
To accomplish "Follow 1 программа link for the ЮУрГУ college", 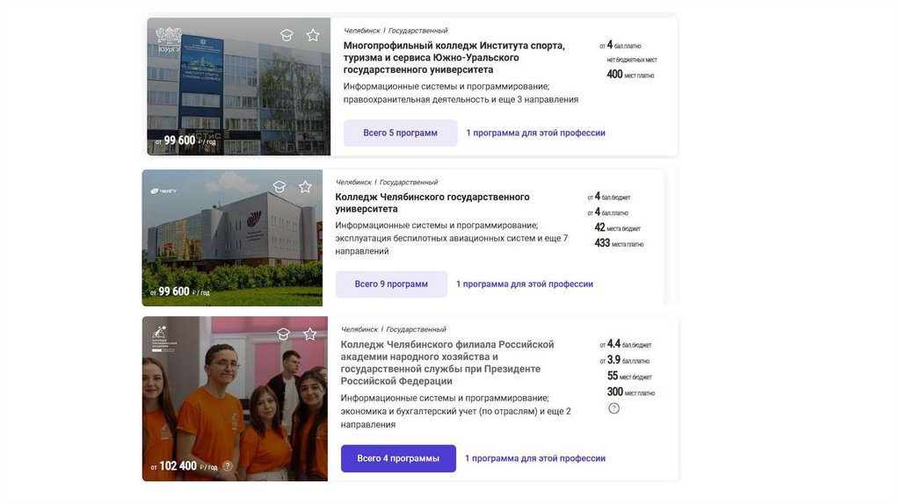I will 535,133.
